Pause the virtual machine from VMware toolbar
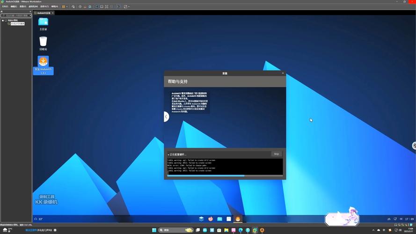Image resolution: width=416 pixels, height=234 pixels. click(64, 7)
